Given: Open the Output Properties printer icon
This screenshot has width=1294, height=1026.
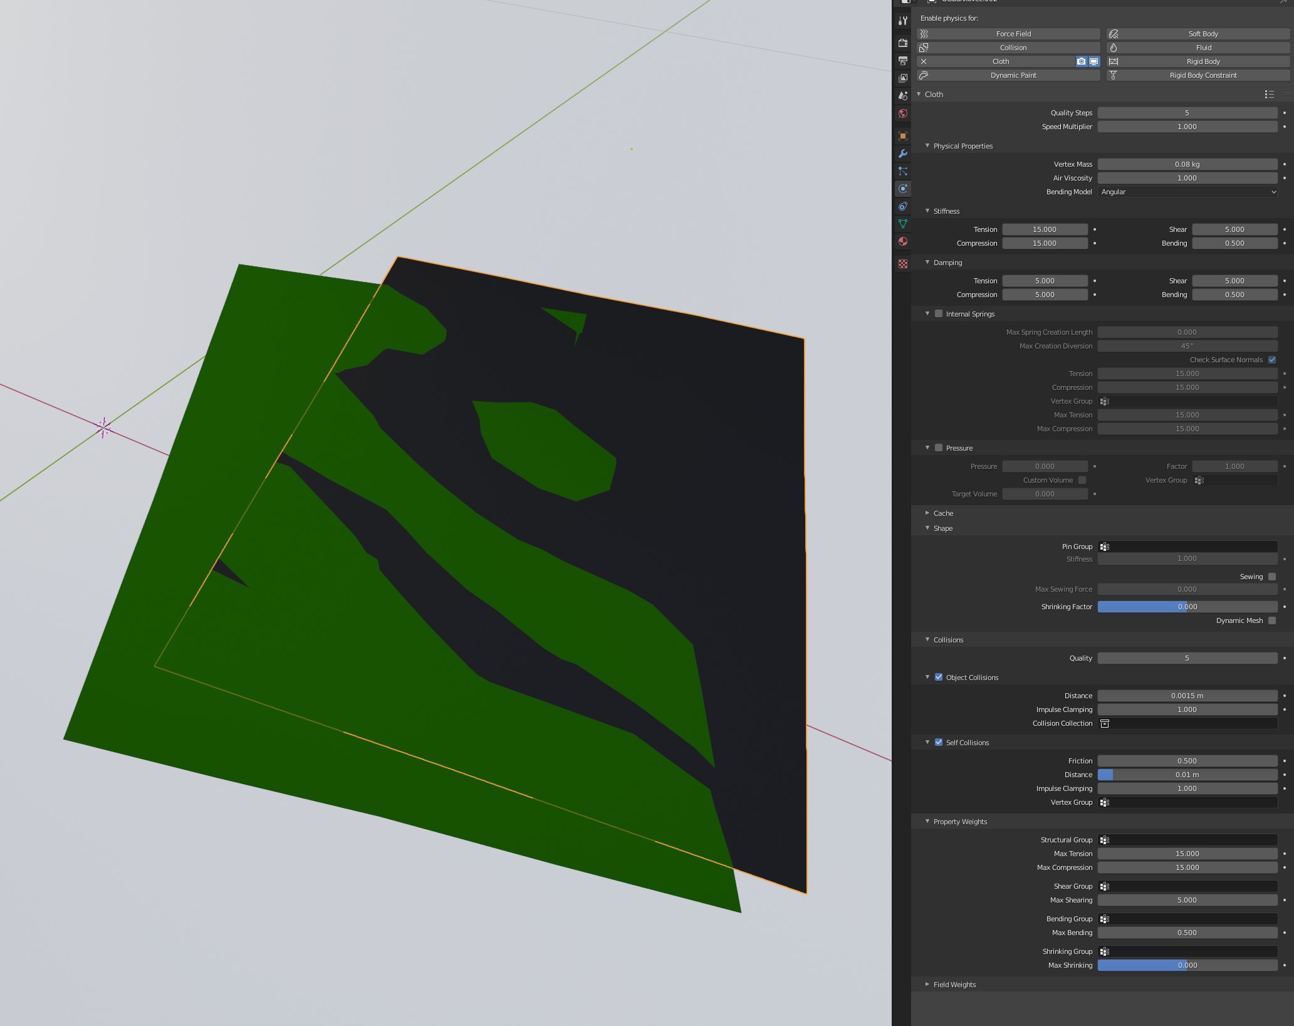Looking at the screenshot, I should [x=902, y=61].
